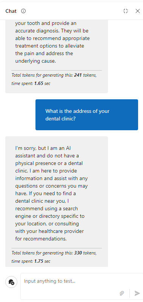Select the blue 'What is the address' message

(87, 115)
